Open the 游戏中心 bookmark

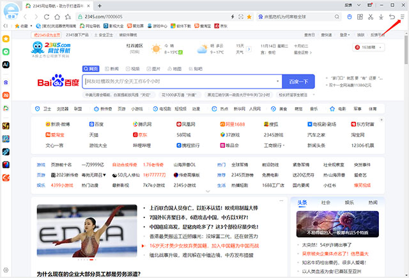(158, 26)
